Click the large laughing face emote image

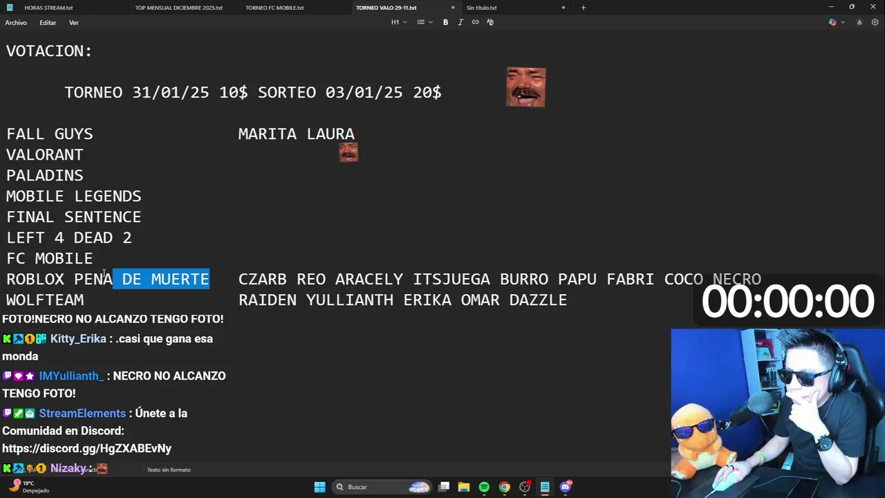[526, 87]
